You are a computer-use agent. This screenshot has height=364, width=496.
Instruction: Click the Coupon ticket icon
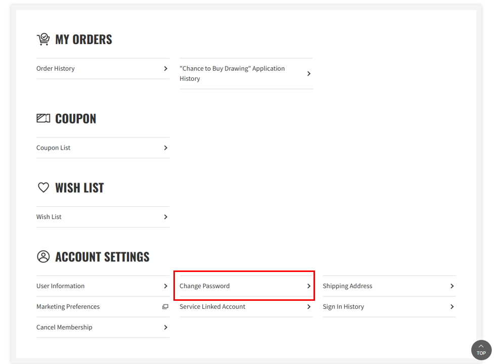coord(43,118)
